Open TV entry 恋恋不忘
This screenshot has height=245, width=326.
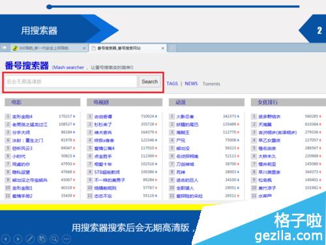tap(103, 196)
